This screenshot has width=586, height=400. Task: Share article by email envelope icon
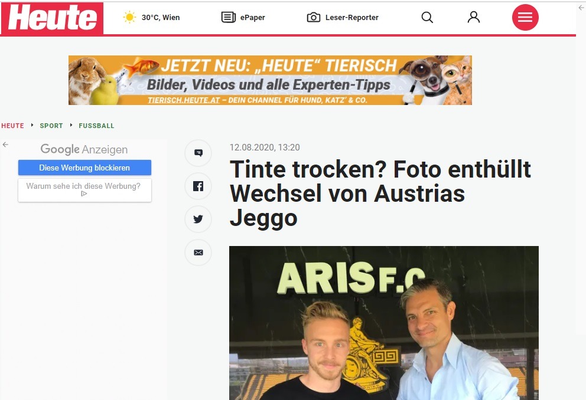(x=198, y=253)
